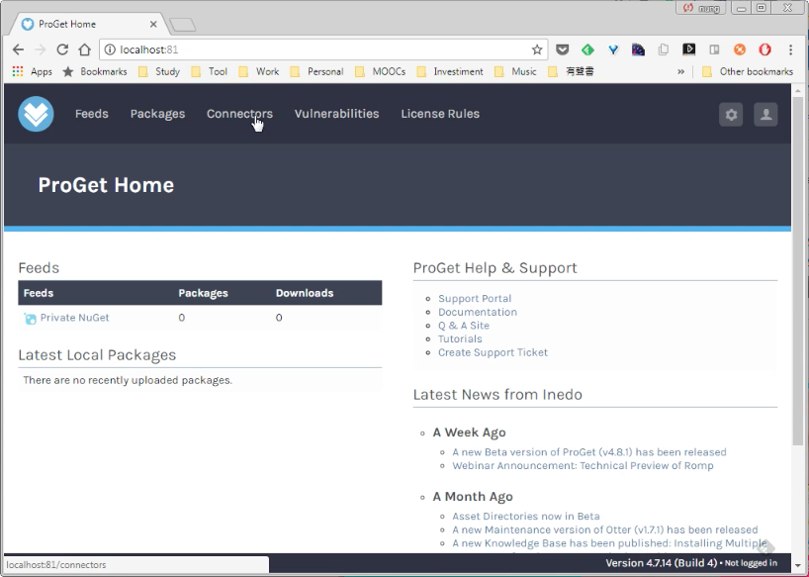The image size is (809, 577).
Task: Go back with the browser back arrow
Action: click(18, 49)
